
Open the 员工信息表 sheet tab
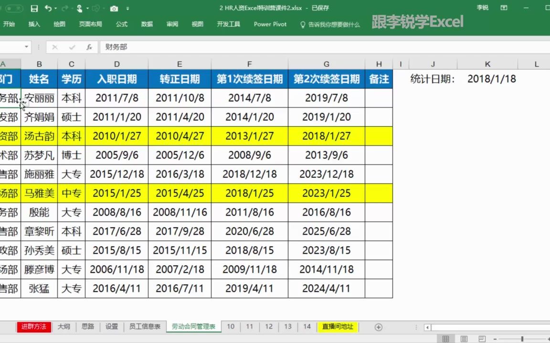point(144,327)
